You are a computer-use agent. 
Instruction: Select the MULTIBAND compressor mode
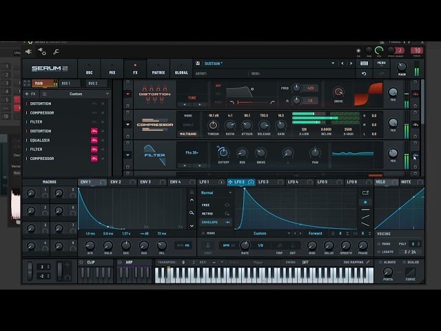point(188,134)
